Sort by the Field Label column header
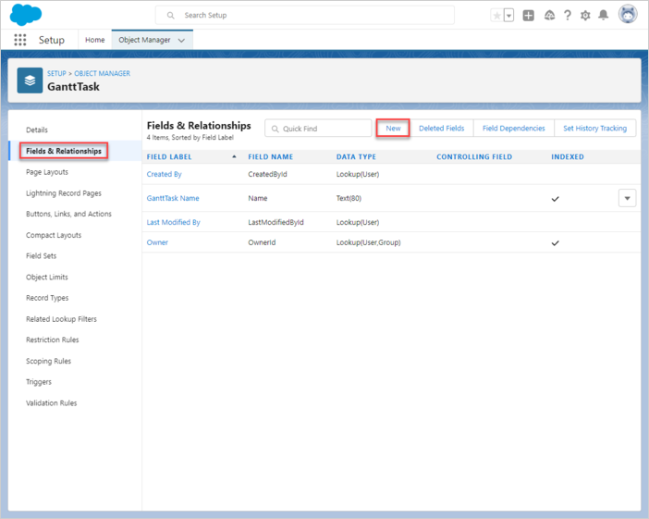This screenshot has width=649, height=519. pyautogui.click(x=170, y=157)
